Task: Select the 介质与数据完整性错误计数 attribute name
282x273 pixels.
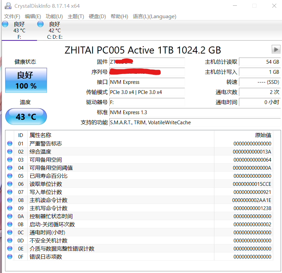Action: tap(62, 248)
